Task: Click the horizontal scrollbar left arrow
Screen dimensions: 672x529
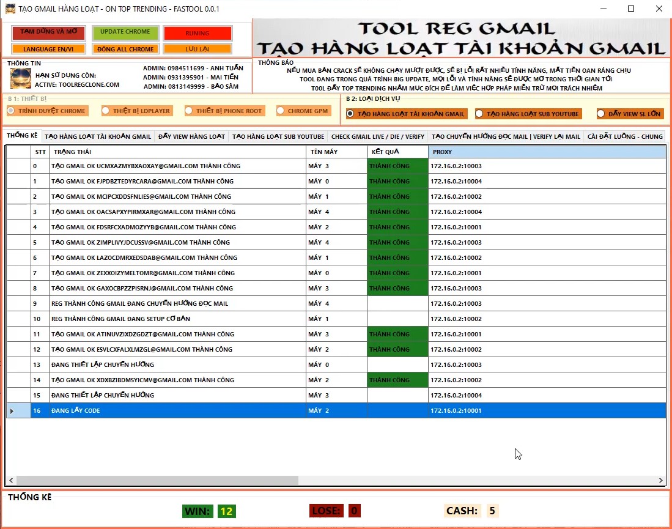Action: pyautogui.click(x=11, y=481)
